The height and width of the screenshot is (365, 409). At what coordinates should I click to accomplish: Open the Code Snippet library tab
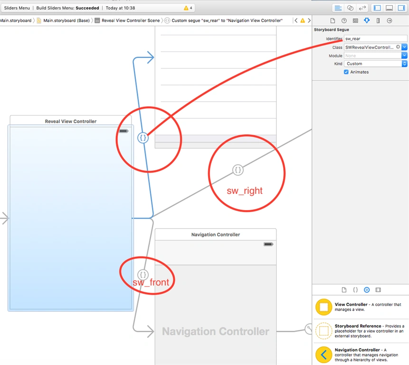point(355,290)
